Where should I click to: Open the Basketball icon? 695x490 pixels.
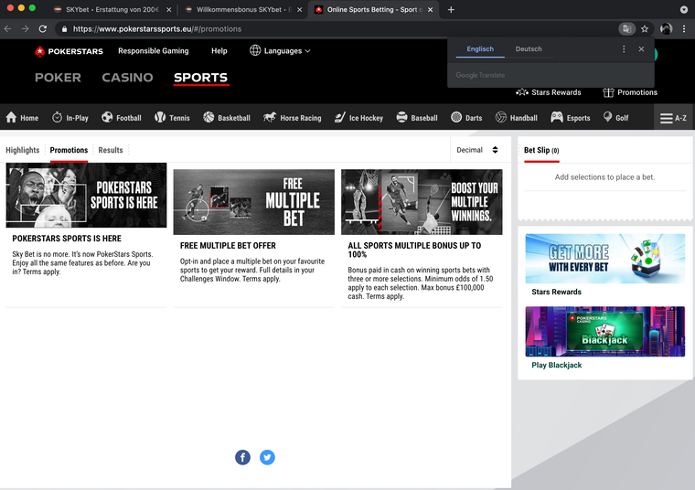click(208, 117)
